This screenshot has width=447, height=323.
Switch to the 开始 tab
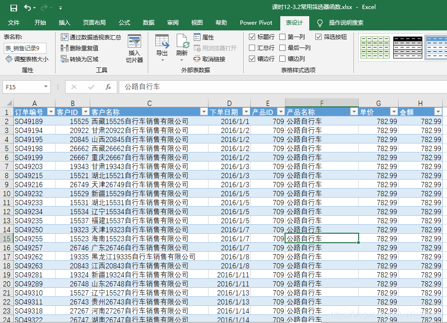click(x=40, y=23)
